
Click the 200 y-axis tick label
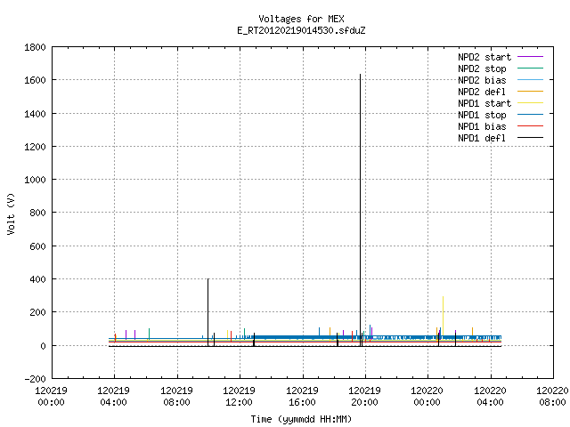37,312
